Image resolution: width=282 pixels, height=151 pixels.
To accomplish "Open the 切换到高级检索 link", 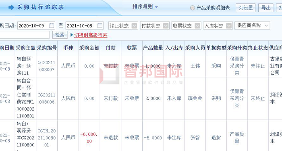I will click(x=91, y=35).
